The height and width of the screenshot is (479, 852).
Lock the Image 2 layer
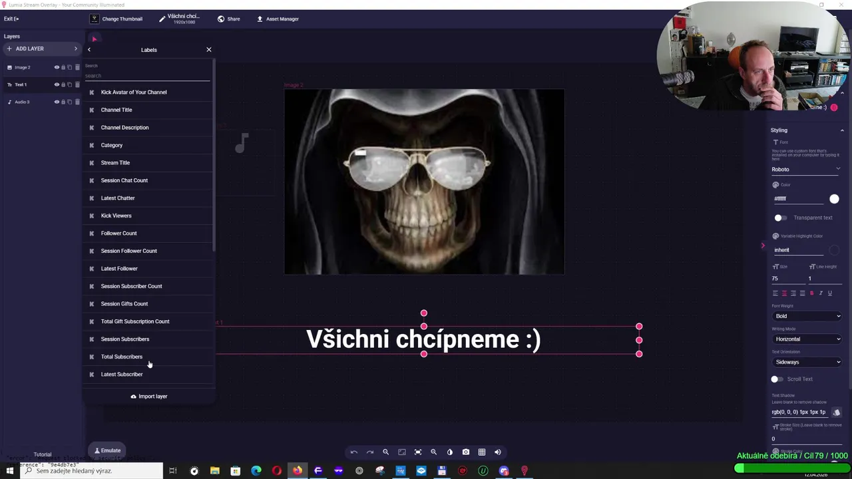(63, 67)
